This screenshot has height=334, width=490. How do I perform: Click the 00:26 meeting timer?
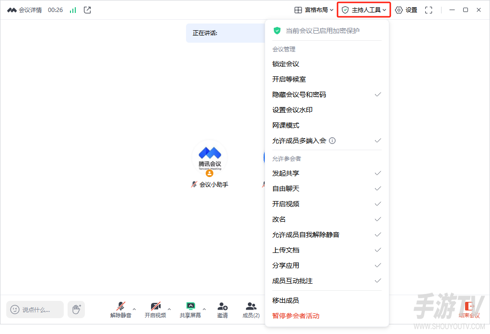(x=55, y=10)
